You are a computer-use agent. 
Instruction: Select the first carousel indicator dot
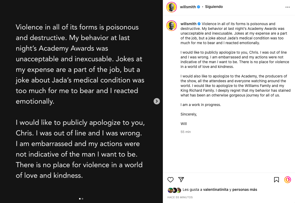click(80, 199)
